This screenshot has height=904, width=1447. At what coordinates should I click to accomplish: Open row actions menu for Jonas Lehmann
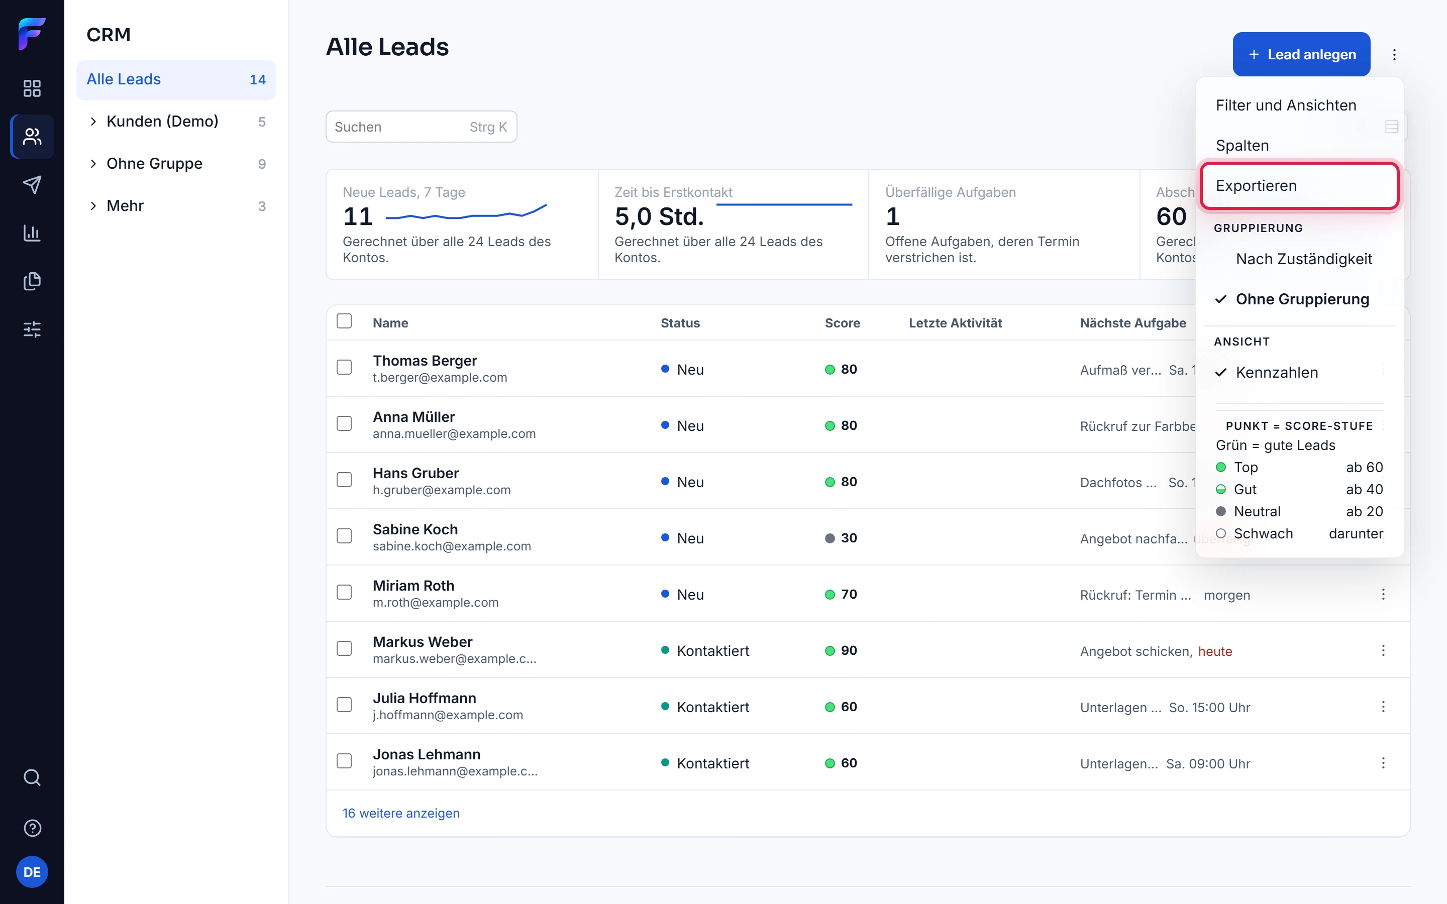point(1383,763)
